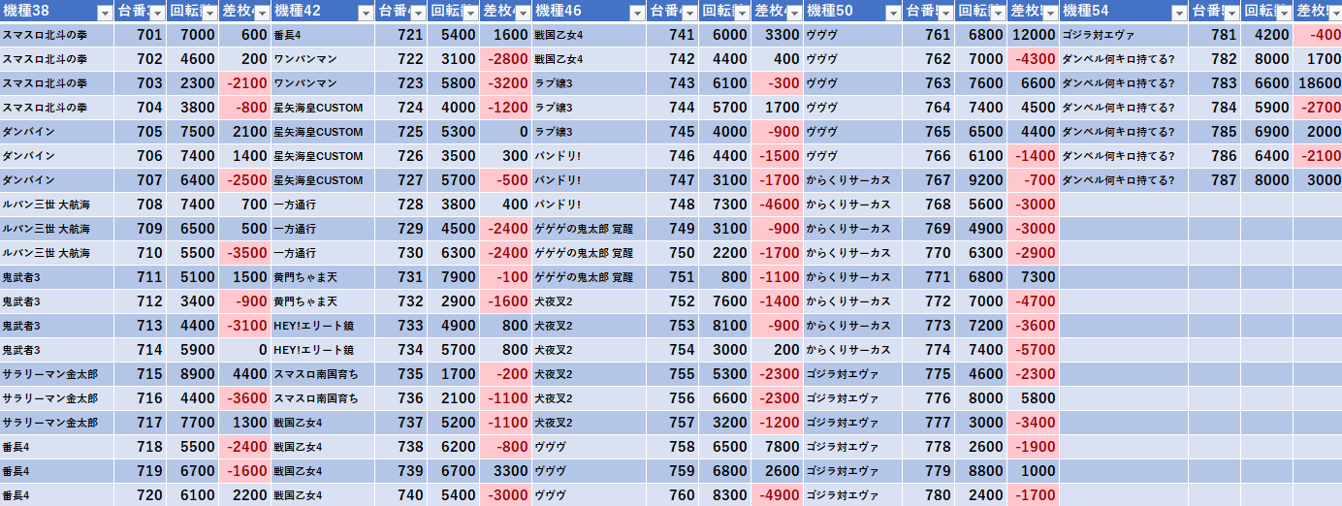Click the 機種54 header cell
Image resolution: width=1342 pixels, height=506 pixels.
[1124, 12]
